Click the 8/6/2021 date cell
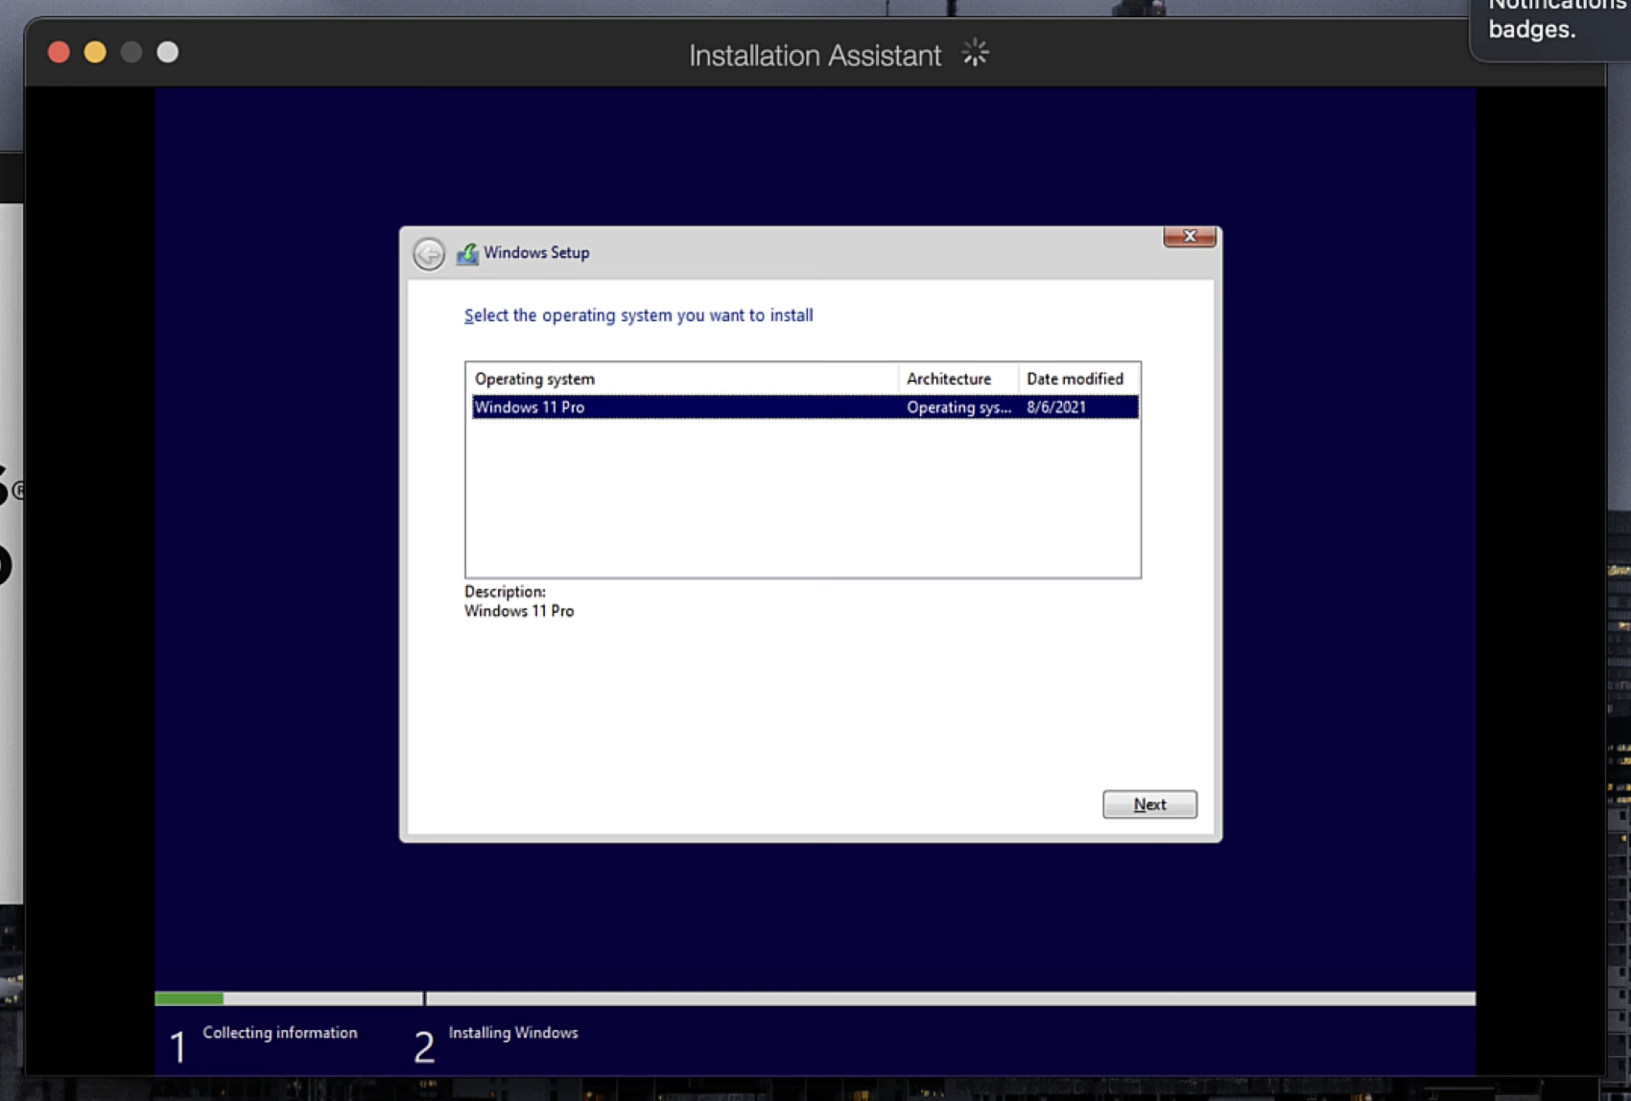 pyautogui.click(x=1056, y=407)
